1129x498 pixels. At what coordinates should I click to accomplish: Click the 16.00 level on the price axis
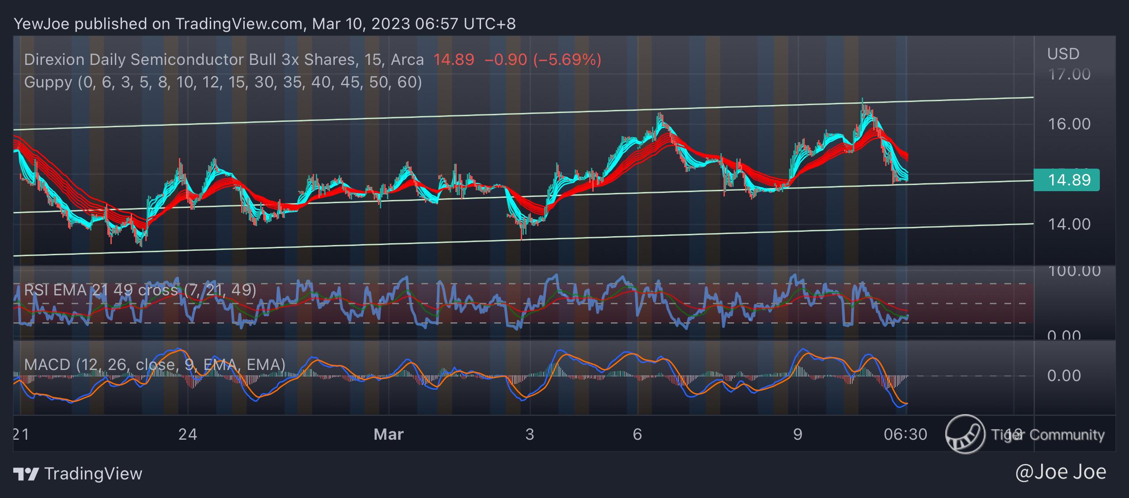click(1069, 124)
